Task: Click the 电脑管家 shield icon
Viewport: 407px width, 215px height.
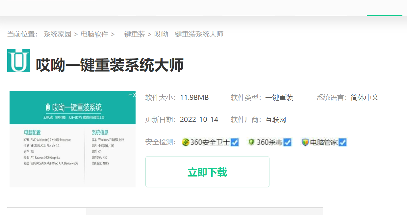Action: (x=305, y=142)
